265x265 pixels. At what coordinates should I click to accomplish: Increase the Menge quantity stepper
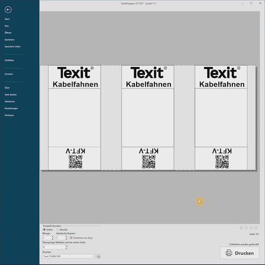52,236
